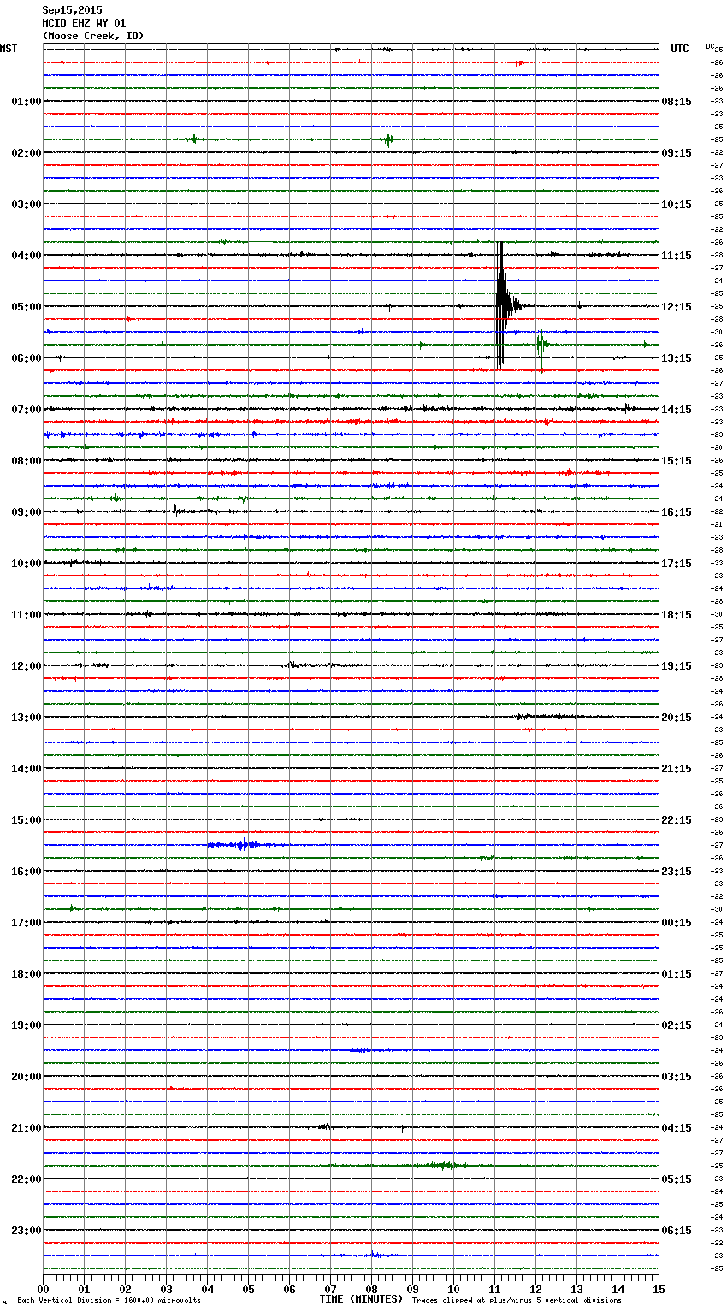
Task: Click the minute 00 tick label on x-axis
Action: click(x=43, y=1290)
